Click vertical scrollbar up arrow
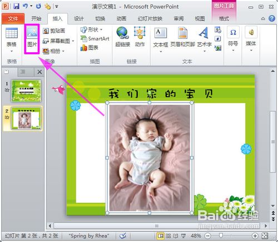The width and height of the screenshot is (278, 242). pos(273,71)
